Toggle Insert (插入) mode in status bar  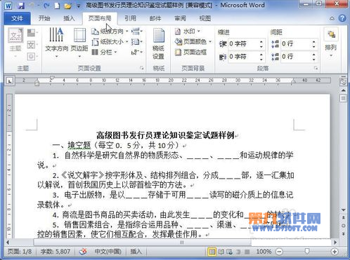[136, 252]
